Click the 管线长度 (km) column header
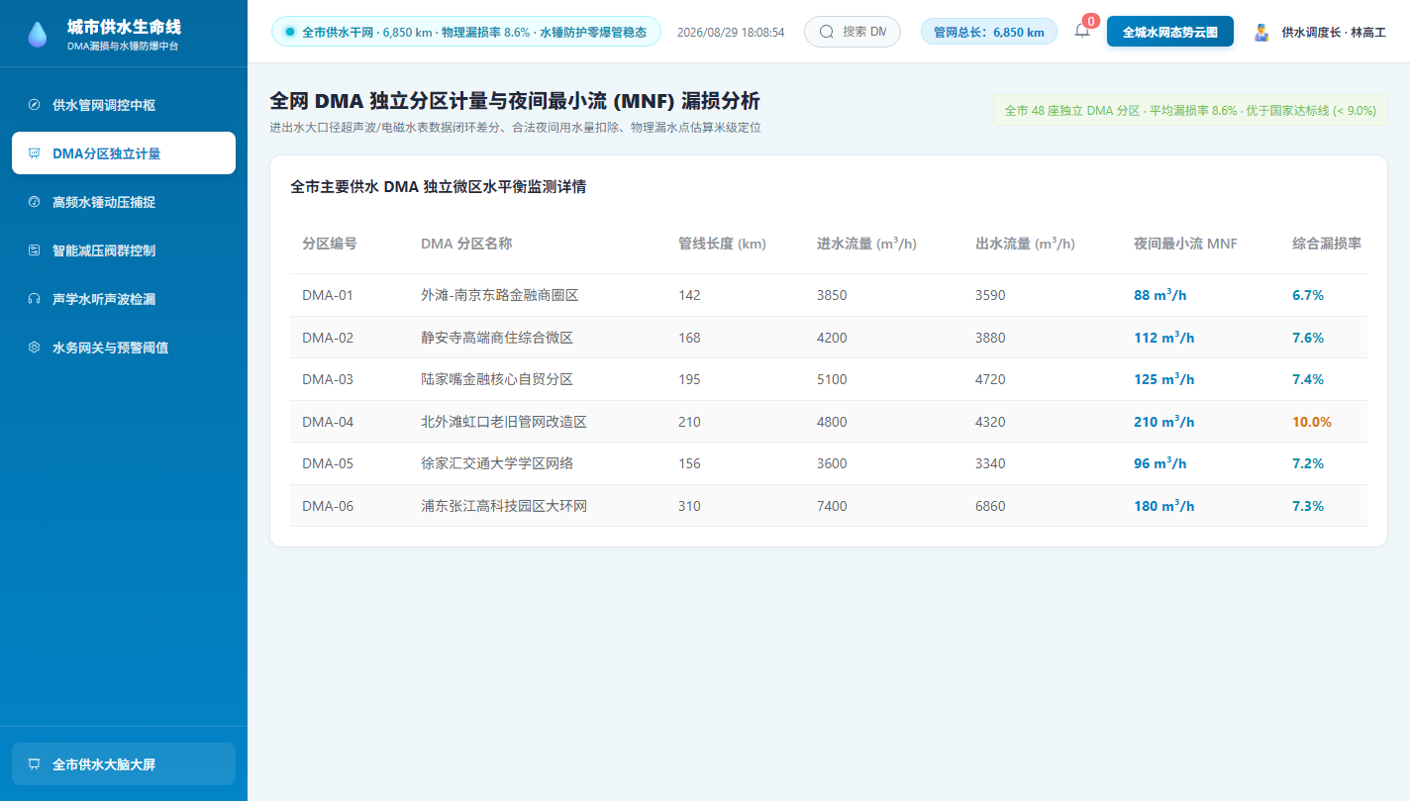Viewport: 1410px width, 801px height. click(x=722, y=244)
